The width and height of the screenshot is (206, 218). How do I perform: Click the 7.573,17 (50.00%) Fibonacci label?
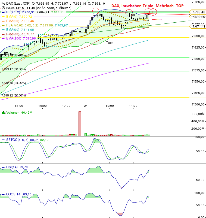(13, 69)
